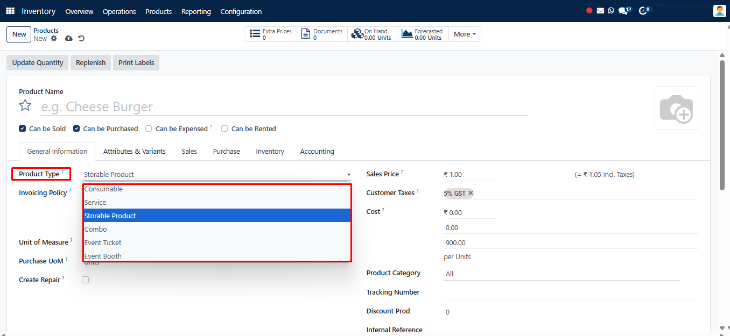This screenshot has height=336, width=730.
Task: Open the gear actions menu
Action: point(54,39)
